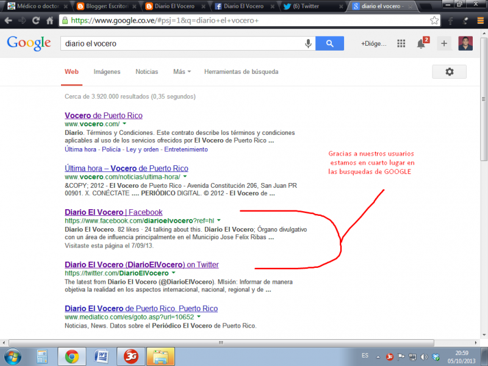Click the Cerca de 3.920.000 resultados text

pos(130,96)
